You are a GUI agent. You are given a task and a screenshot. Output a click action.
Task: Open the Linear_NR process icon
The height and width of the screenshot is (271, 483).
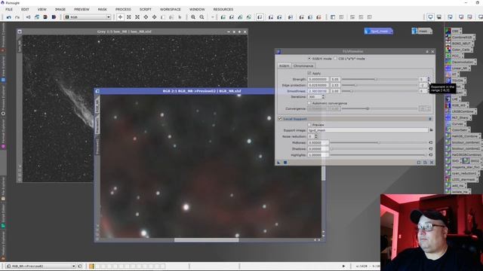[458, 69]
